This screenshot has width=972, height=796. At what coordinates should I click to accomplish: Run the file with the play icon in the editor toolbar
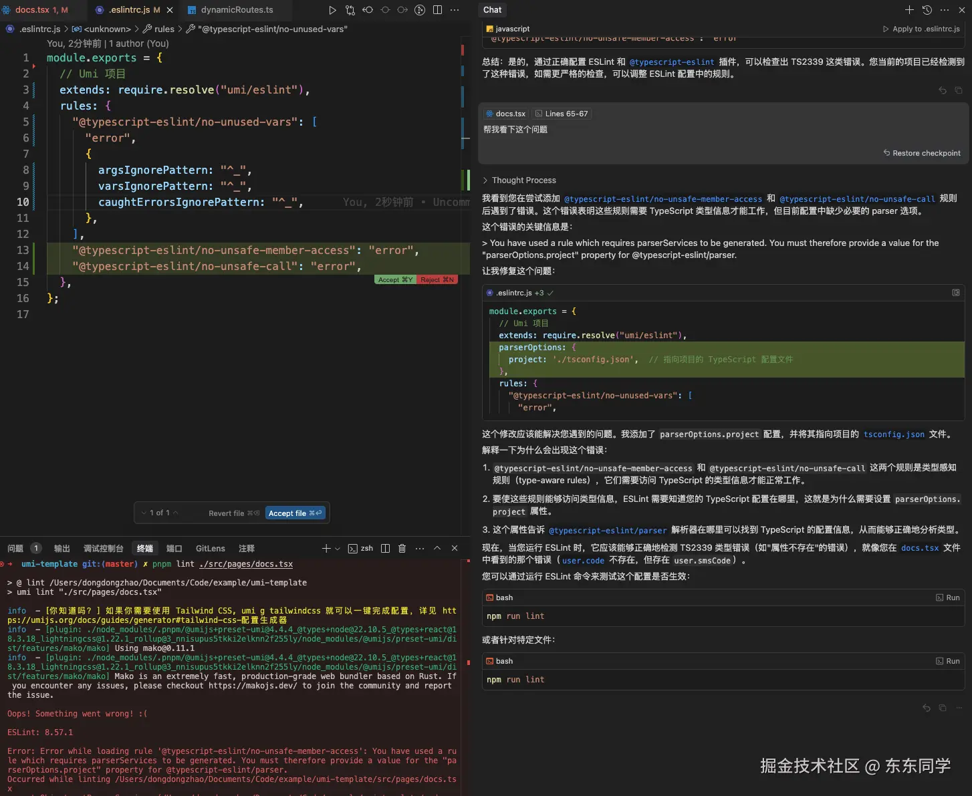[x=333, y=10]
